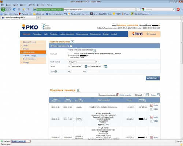Click the Firefox reload page icon
183x146 pixels.
(x=14, y=9)
